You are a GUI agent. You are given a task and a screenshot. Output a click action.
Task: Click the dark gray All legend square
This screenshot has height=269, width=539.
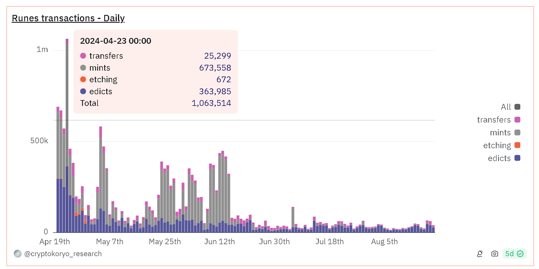click(x=517, y=107)
